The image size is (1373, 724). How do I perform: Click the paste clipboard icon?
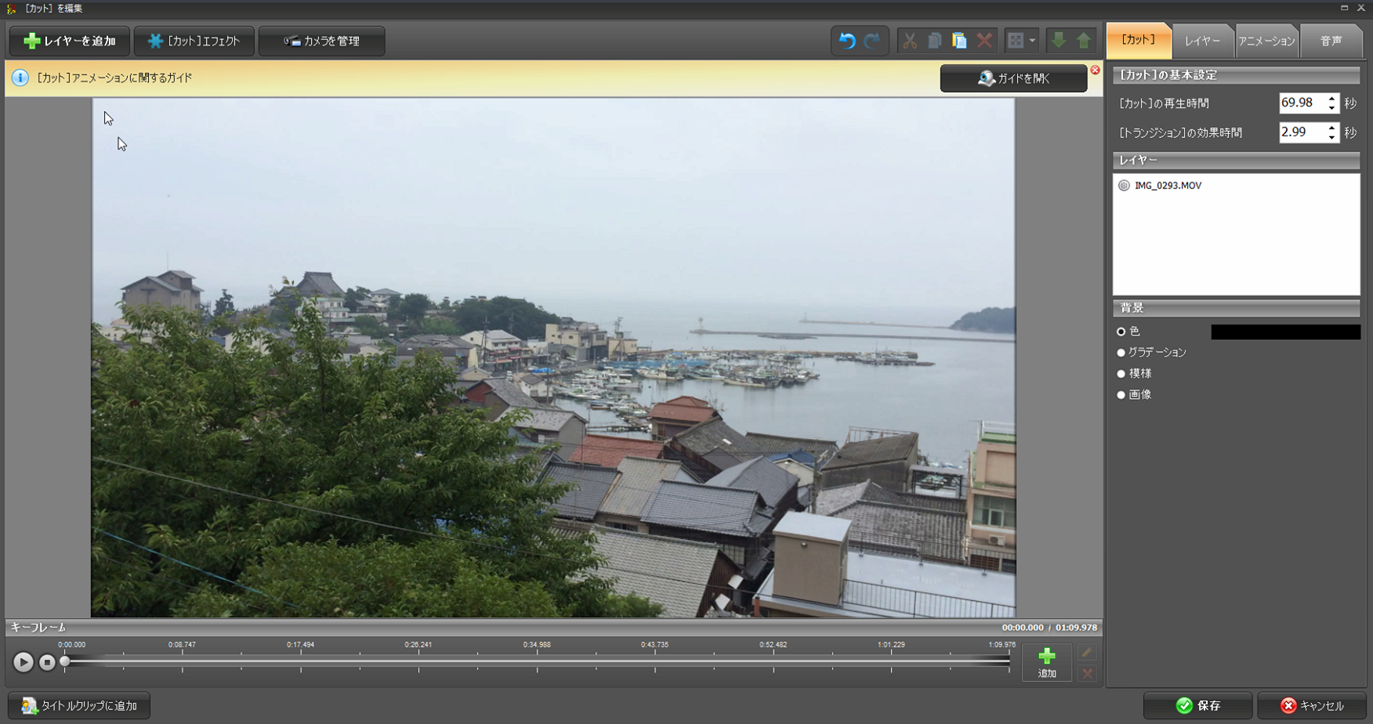[959, 41]
